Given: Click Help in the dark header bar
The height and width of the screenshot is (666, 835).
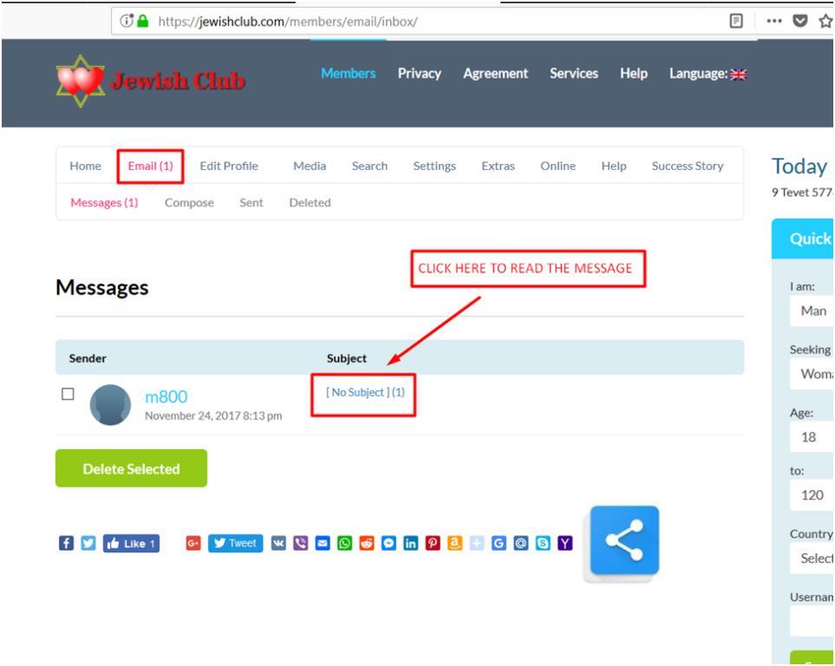Looking at the screenshot, I should click(x=634, y=74).
